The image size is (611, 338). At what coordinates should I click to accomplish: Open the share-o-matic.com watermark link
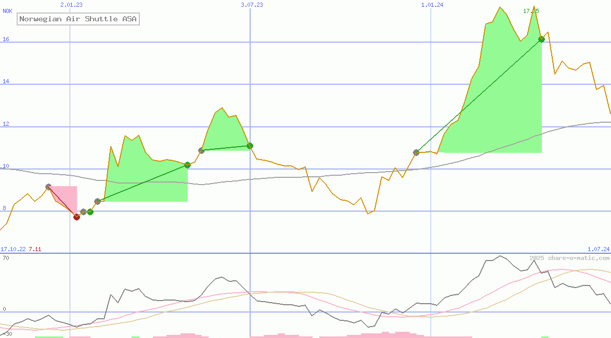tap(569, 258)
